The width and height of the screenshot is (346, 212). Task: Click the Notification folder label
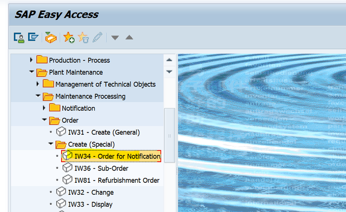pyautogui.click(x=78, y=108)
